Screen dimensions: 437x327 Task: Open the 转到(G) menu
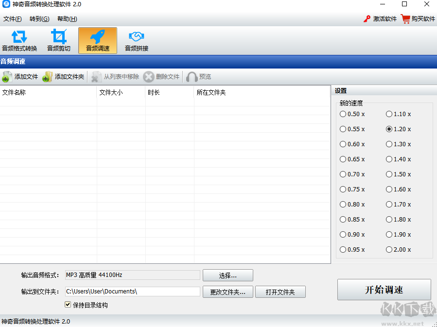[x=39, y=19]
